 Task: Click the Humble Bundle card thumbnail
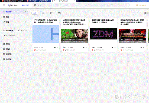click(x=74, y=36)
